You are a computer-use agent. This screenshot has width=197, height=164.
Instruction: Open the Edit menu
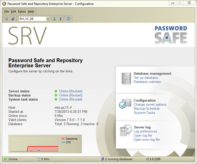point(14,12)
